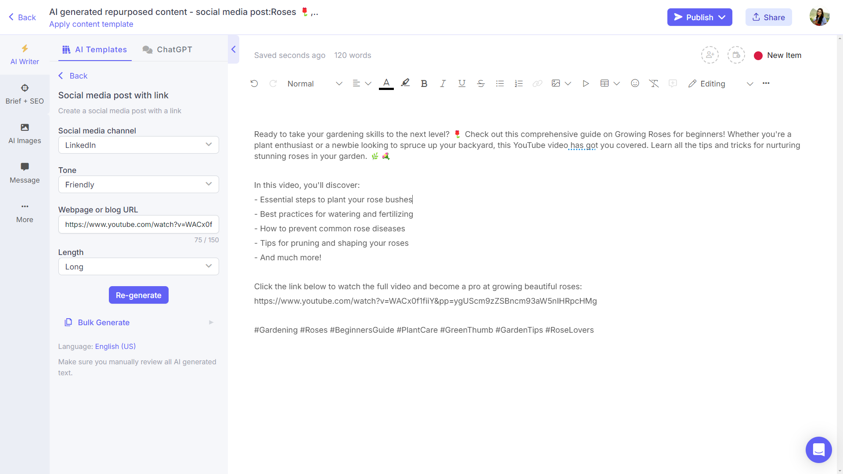The image size is (843, 474).
Task: Click the insert table icon
Action: [605, 83]
